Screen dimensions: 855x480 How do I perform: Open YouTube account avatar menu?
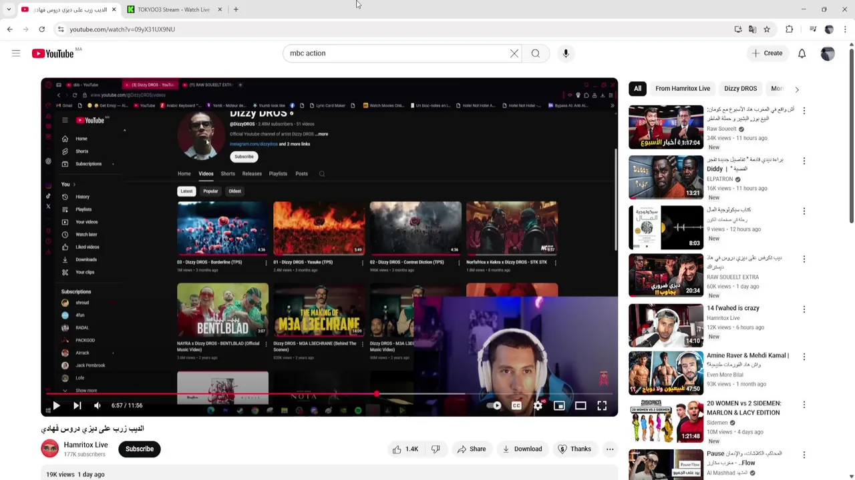(x=828, y=53)
